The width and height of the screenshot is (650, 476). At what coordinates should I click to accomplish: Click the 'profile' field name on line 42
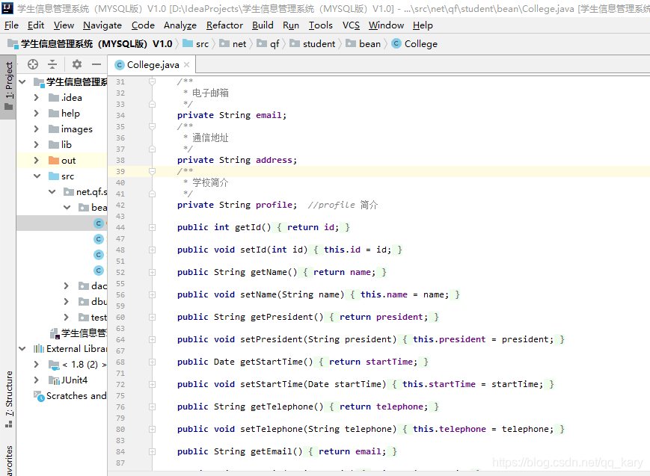[274, 205]
